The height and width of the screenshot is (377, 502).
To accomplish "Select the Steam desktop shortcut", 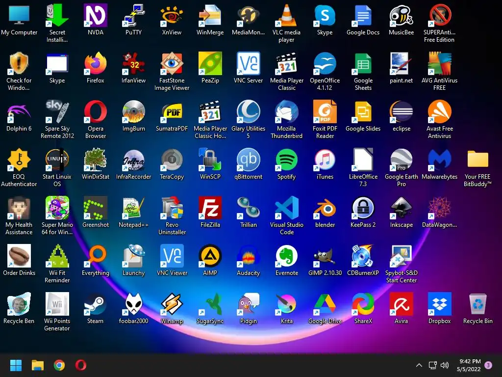I will click(x=96, y=304).
